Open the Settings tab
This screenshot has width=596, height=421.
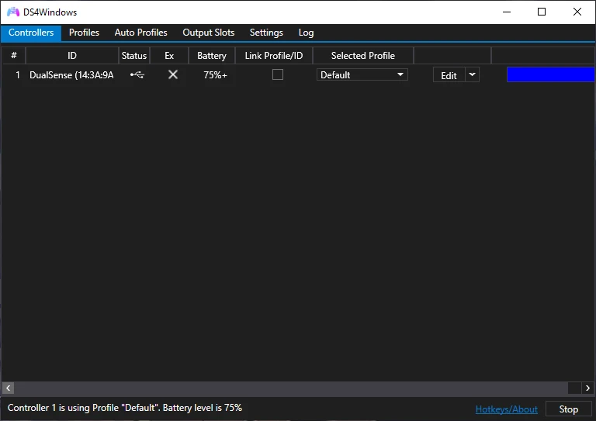click(x=266, y=33)
